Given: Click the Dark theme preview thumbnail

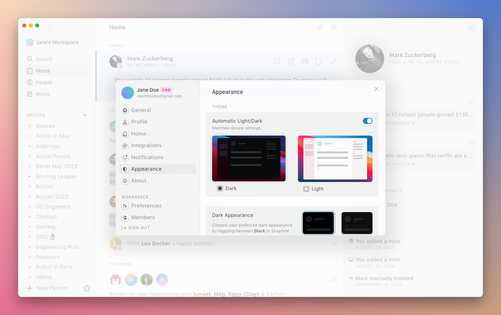Looking at the screenshot, I should (249, 158).
